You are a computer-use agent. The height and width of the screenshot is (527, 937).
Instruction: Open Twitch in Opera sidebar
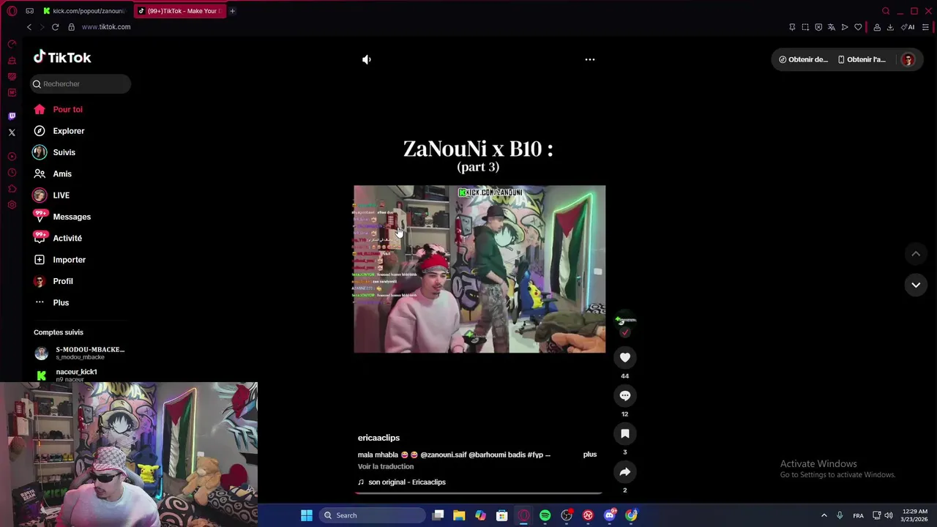[12, 116]
